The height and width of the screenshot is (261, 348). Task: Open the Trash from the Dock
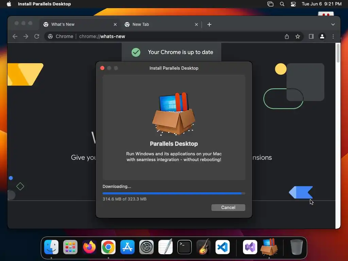[x=296, y=247]
